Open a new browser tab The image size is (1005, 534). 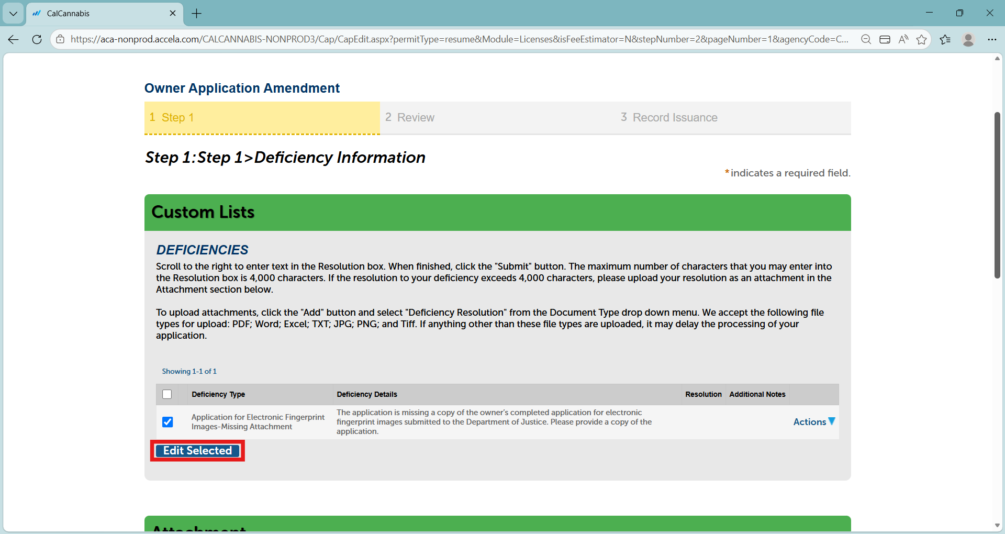pos(197,14)
